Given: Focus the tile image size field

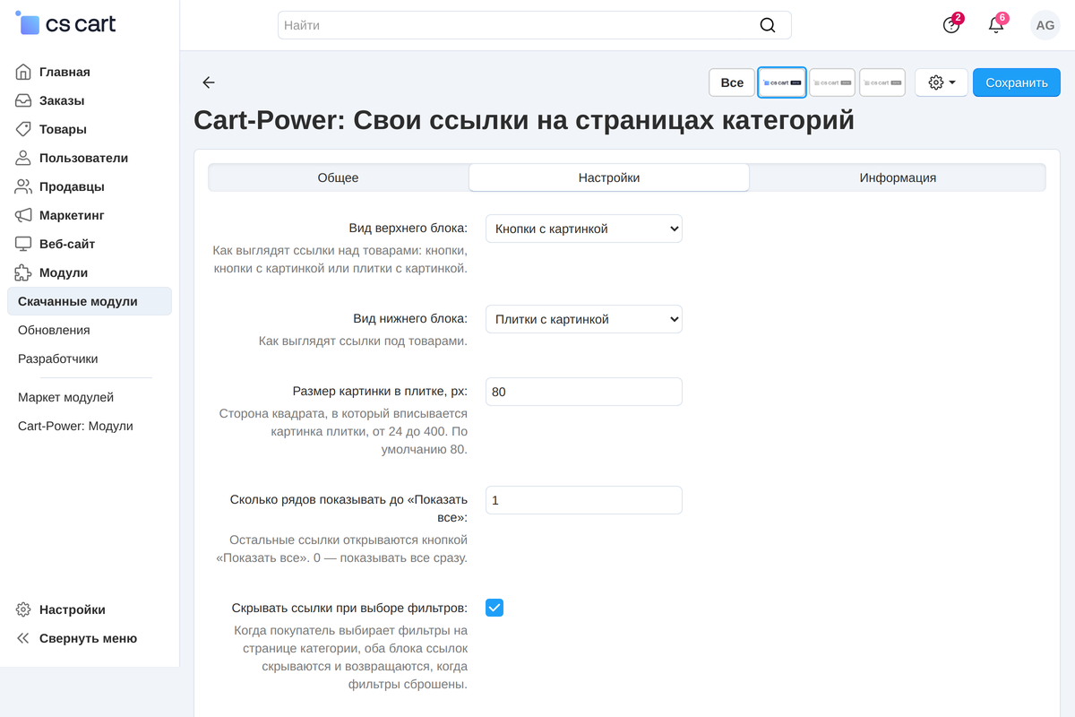Looking at the screenshot, I should (x=584, y=392).
